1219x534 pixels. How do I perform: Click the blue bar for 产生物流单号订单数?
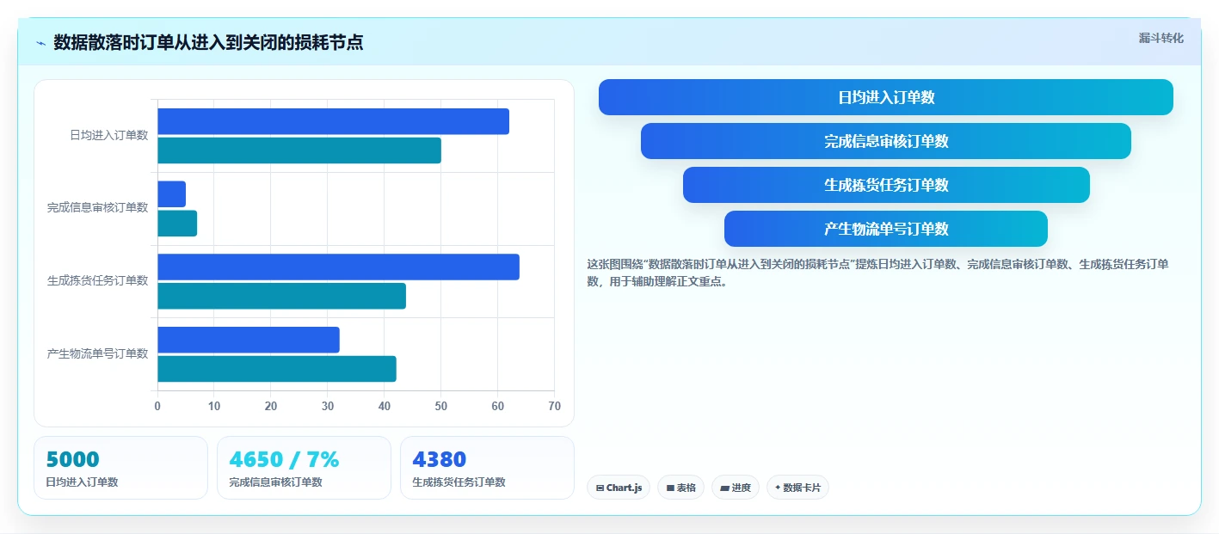pyautogui.click(x=249, y=340)
